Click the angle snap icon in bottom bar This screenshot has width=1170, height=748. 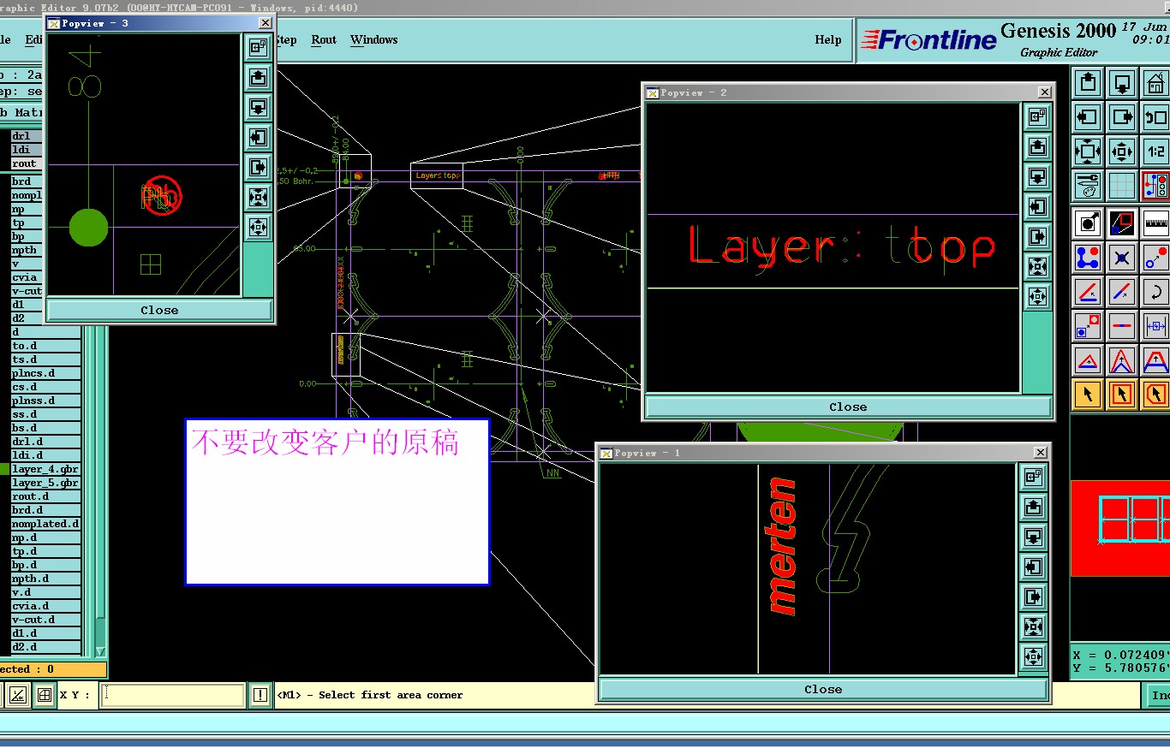[18, 695]
